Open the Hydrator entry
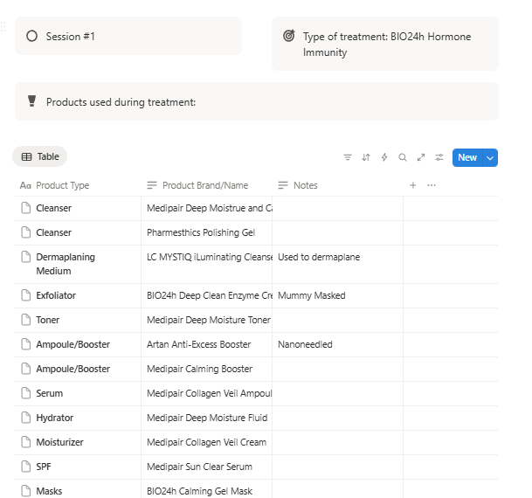 [x=55, y=418]
